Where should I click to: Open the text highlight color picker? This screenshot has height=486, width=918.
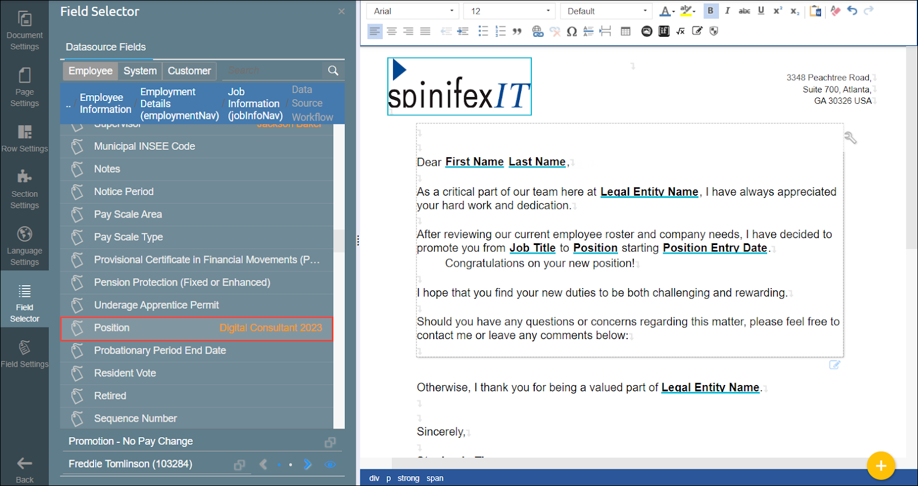(x=687, y=11)
